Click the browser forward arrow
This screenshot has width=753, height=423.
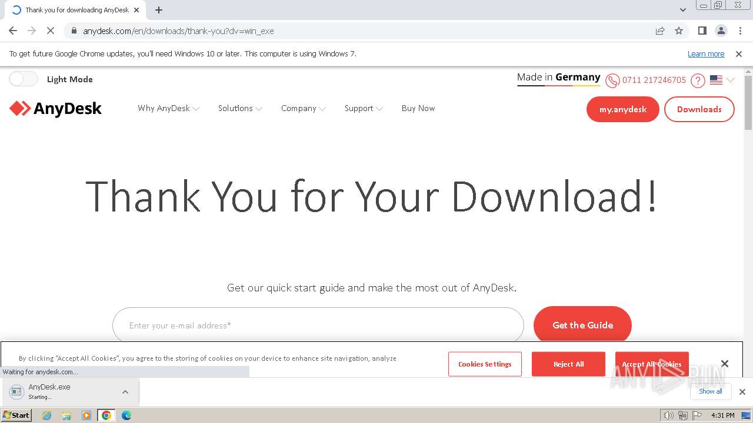click(x=32, y=31)
